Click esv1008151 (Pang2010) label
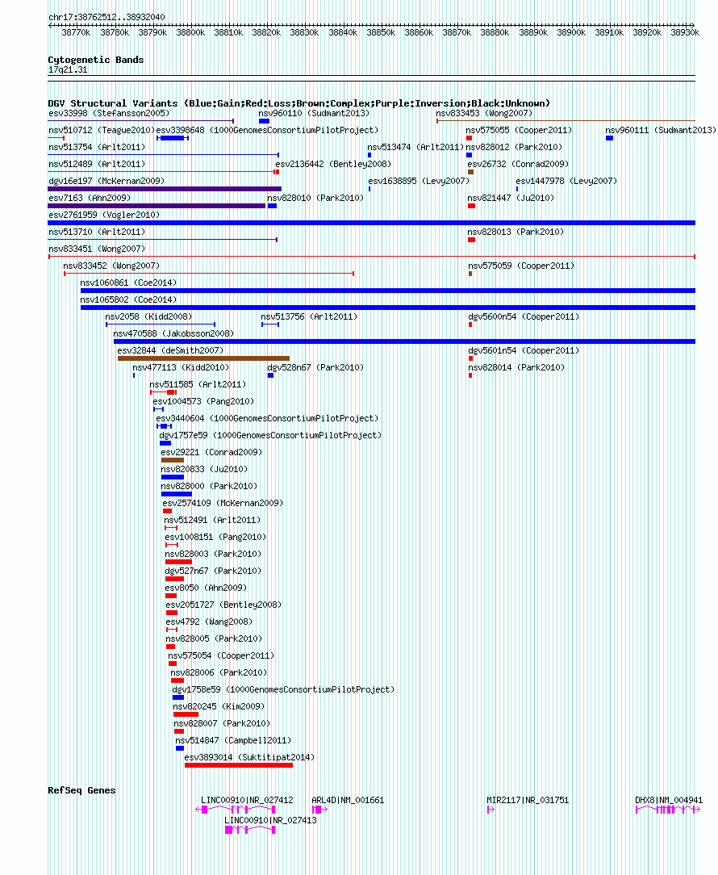The image size is (718, 875). 215,537
